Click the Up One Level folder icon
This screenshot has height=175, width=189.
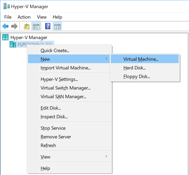click(x=27, y=26)
